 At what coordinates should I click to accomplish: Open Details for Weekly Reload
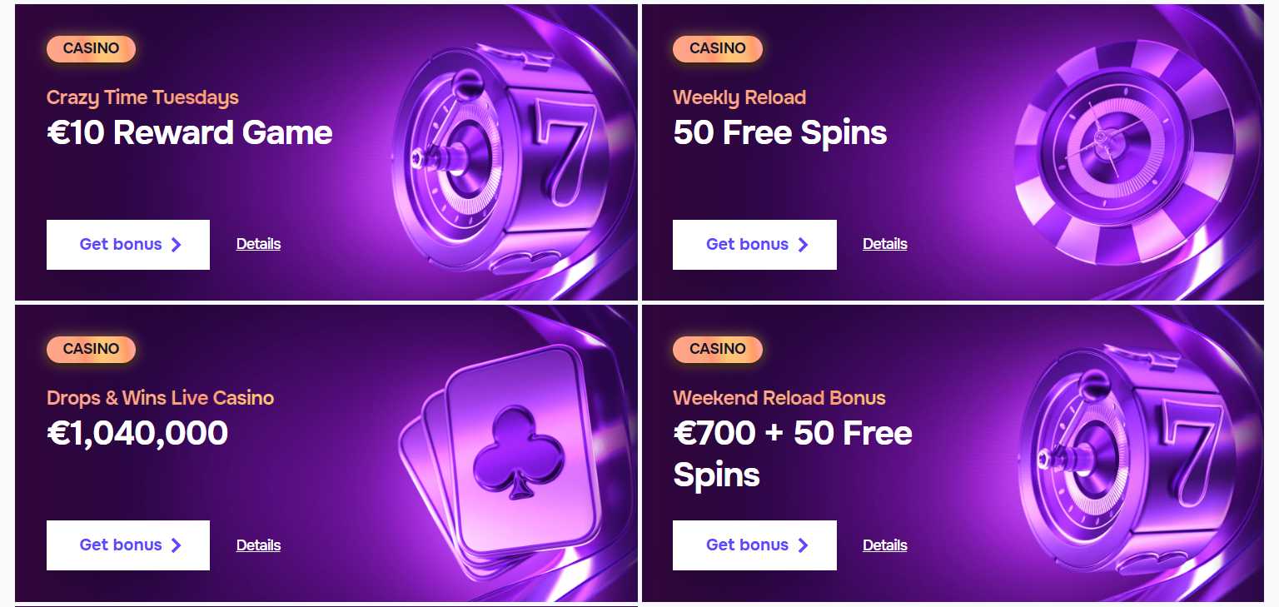(884, 244)
